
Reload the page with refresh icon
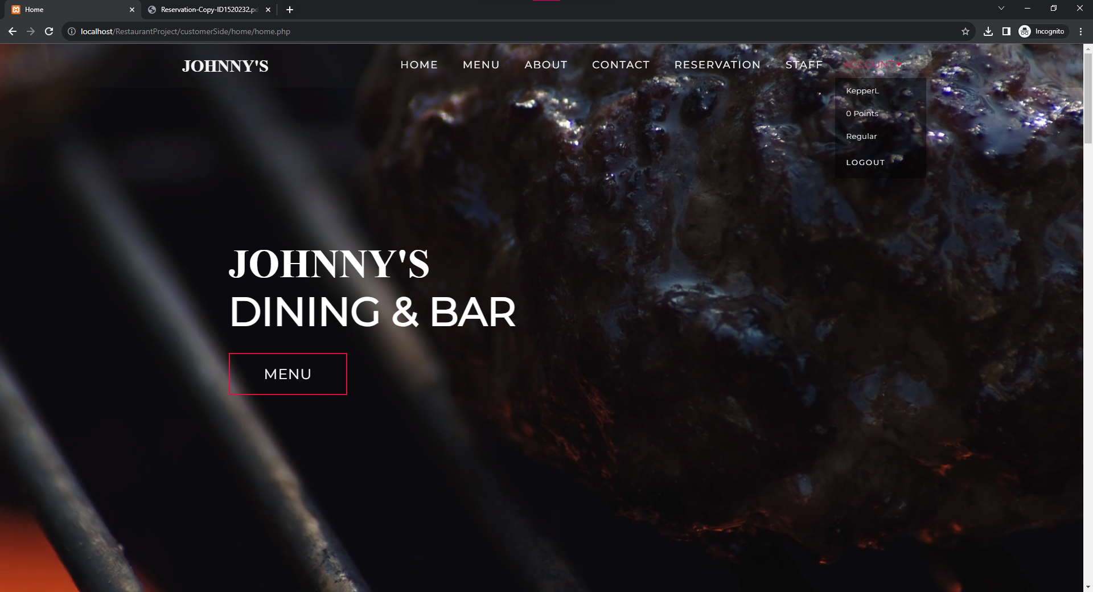tap(49, 31)
